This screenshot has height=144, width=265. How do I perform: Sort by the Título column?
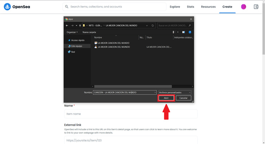149,37
